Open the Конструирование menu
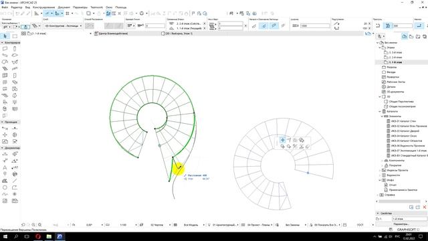The height and width of the screenshot is (241, 428). click(43, 7)
